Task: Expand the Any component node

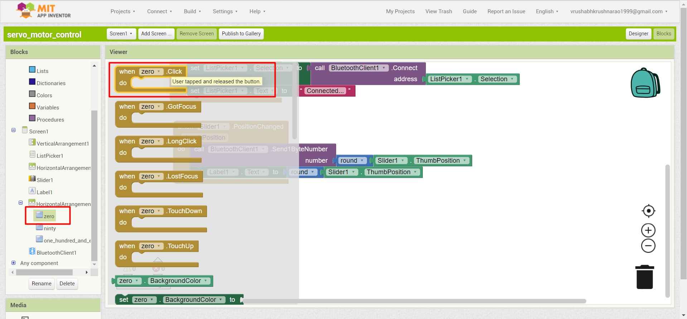Action: coord(14,263)
